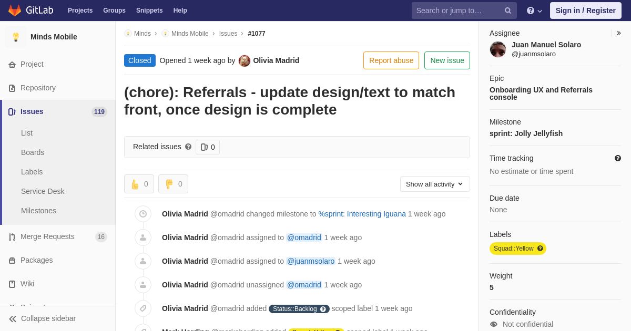Click the user icon beside assigned @juanmsolaro
The width and height of the screenshot is (631, 331).
tap(143, 261)
